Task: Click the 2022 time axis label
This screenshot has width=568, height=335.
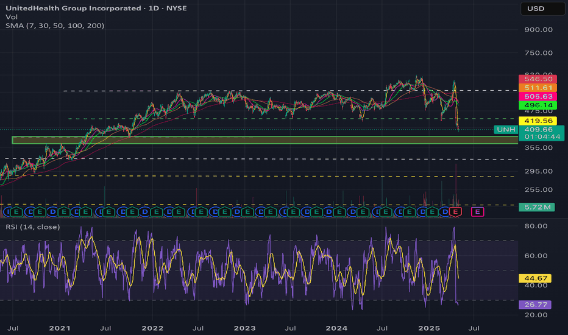Action: point(152,328)
